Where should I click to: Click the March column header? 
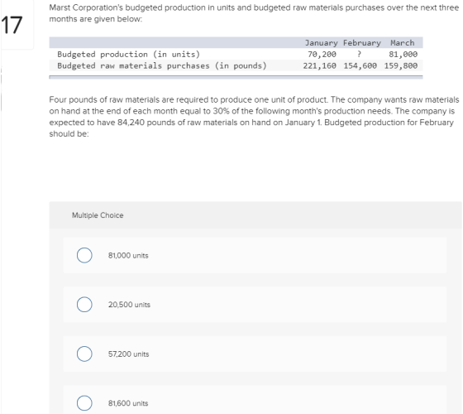[x=403, y=43]
